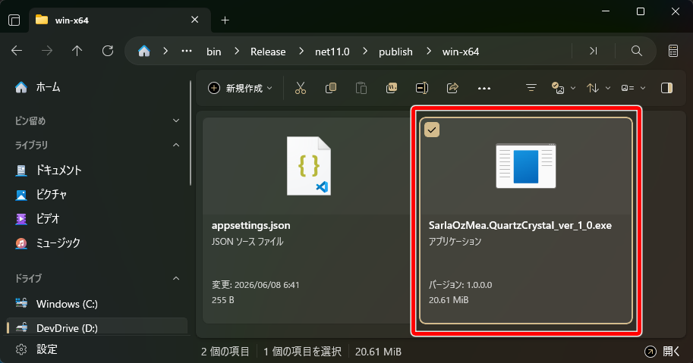The height and width of the screenshot is (363, 693).
Task: Close the win-x64 tab
Action: tap(194, 20)
